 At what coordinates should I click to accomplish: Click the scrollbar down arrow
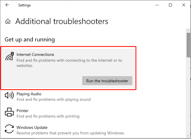(188, 136)
